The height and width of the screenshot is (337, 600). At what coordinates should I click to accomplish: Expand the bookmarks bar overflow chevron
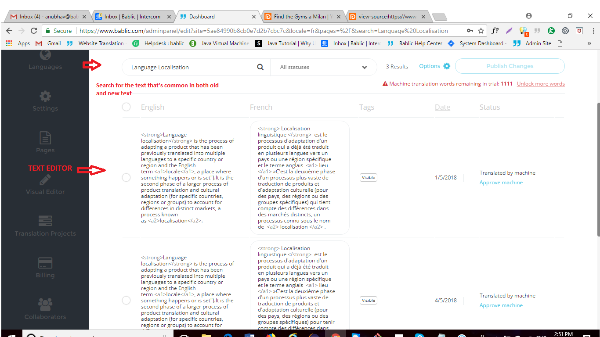point(589,43)
